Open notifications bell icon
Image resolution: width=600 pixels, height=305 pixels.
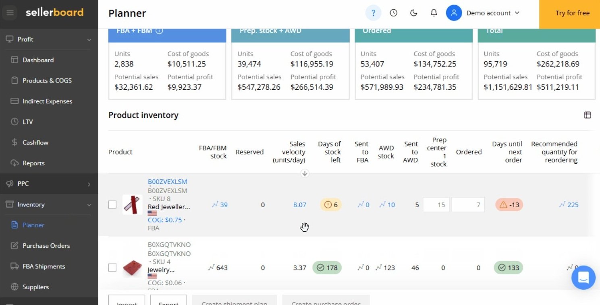tap(434, 13)
